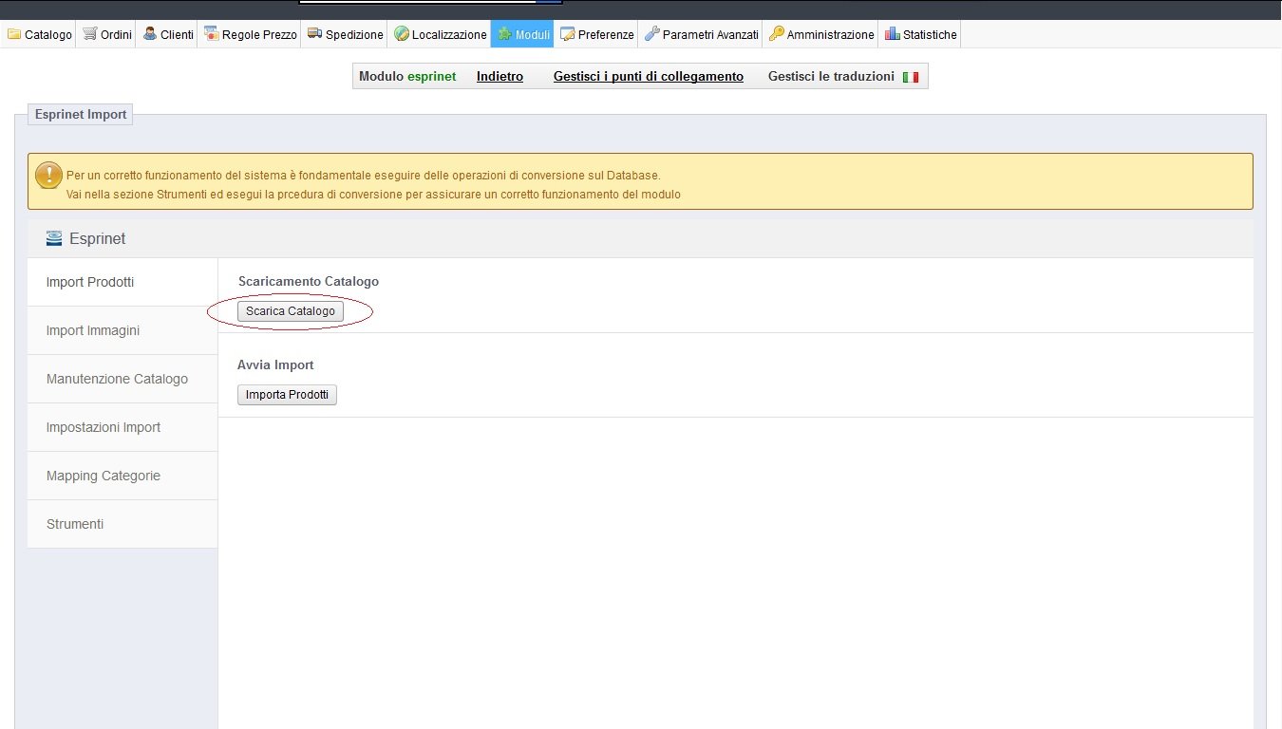This screenshot has height=729, width=1282.
Task: Open the Moduli menu
Action: [x=523, y=34]
